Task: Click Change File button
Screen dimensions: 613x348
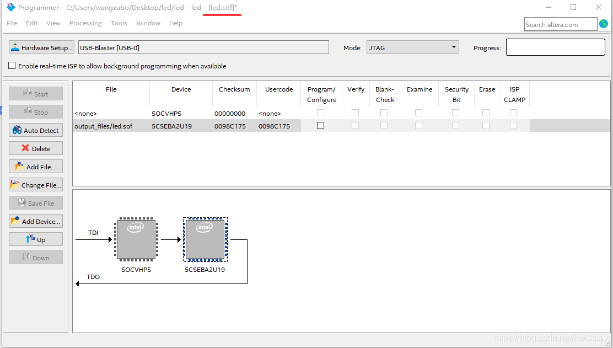Action: (x=36, y=185)
